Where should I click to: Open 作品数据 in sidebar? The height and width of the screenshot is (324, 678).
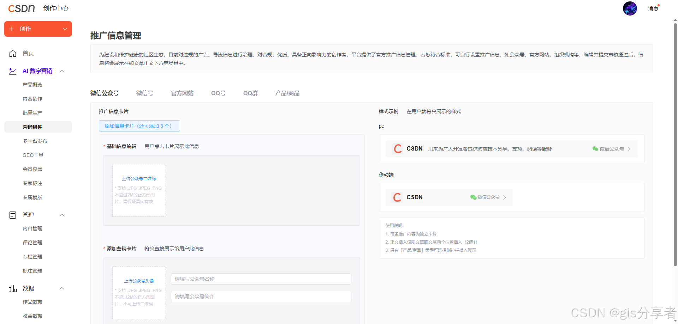tap(32, 302)
